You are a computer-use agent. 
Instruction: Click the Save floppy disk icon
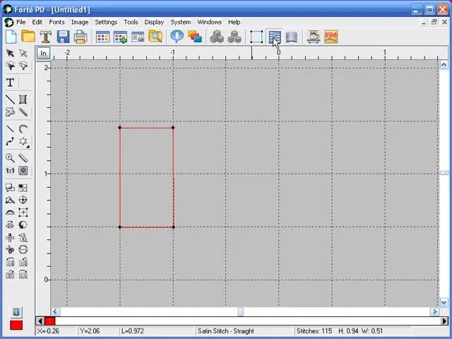(x=63, y=37)
